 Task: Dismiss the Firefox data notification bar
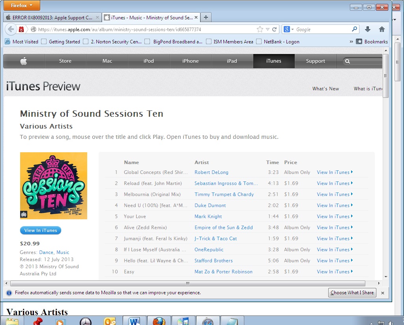click(383, 293)
